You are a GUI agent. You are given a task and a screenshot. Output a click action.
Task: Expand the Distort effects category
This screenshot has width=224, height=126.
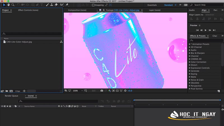(x=190, y=65)
